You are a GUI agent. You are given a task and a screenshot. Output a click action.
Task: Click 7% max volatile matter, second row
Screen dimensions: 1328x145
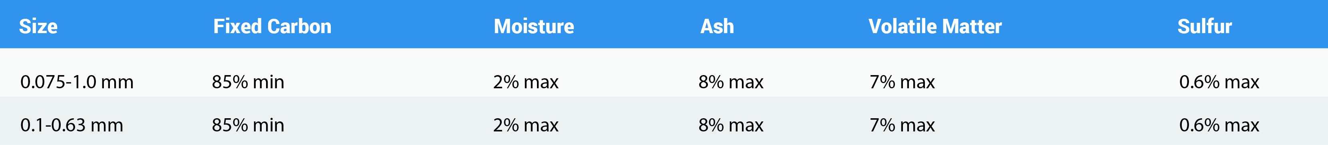click(x=902, y=125)
